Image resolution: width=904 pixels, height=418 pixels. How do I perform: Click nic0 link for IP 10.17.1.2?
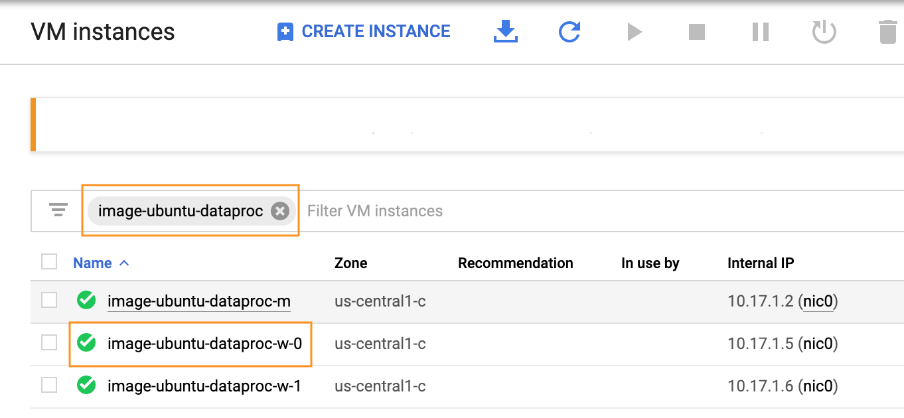(x=818, y=302)
